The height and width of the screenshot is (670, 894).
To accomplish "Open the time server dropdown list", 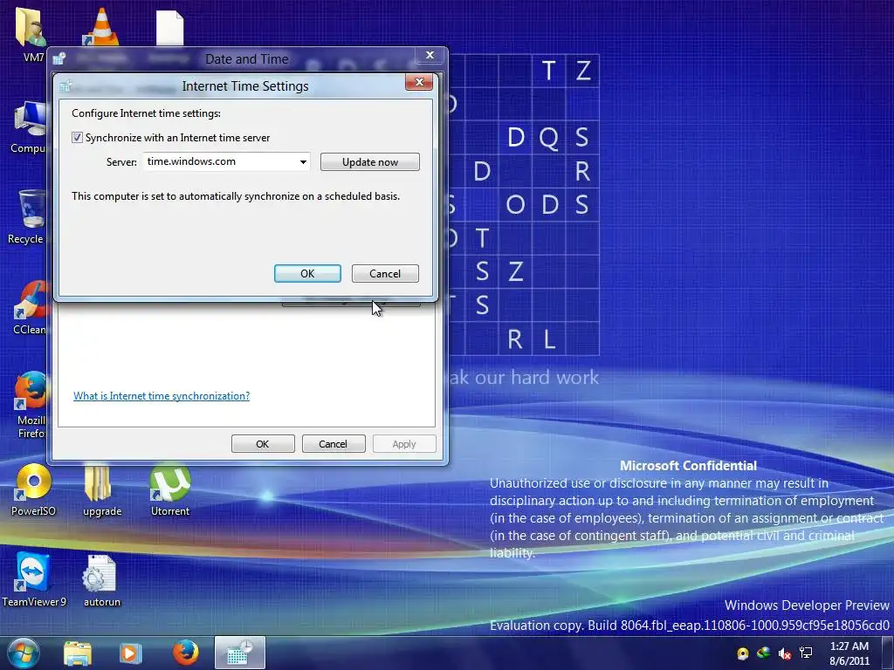I will click(x=303, y=161).
